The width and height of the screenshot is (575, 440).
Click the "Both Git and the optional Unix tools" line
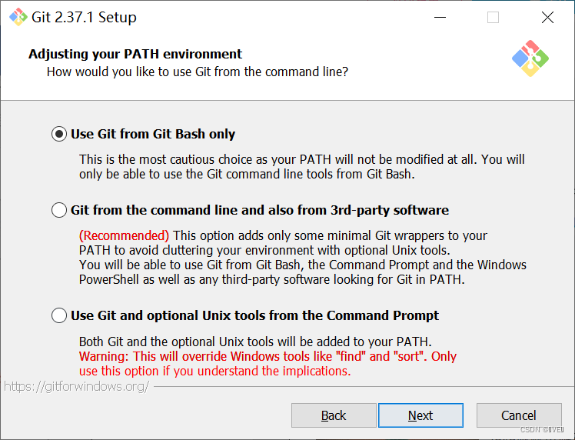point(255,342)
